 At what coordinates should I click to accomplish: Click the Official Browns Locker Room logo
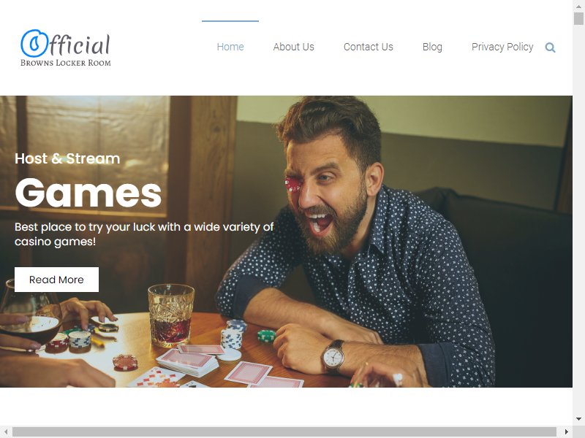click(x=66, y=48)
